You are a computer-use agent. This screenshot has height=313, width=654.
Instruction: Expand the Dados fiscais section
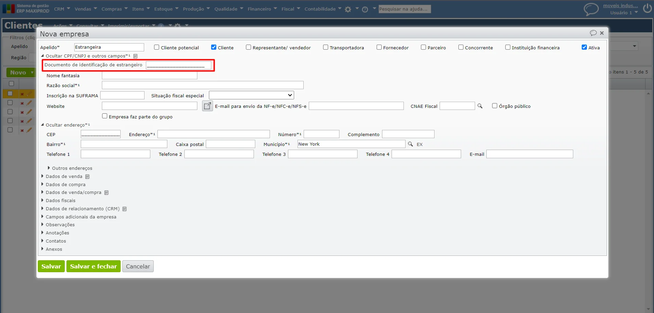click(x=43, y=200)
